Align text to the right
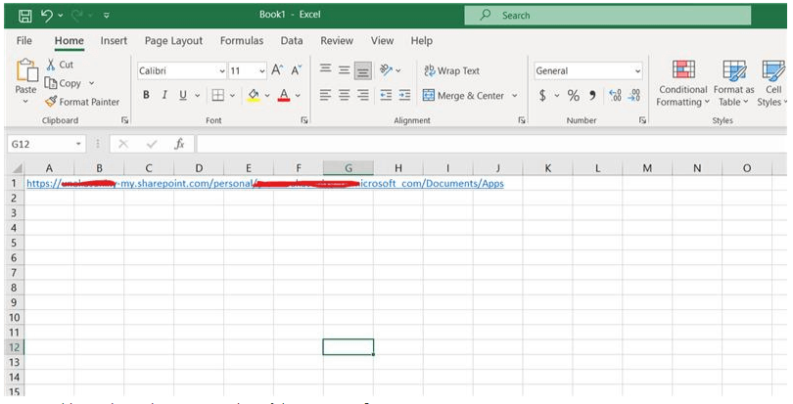 (362, 95)
